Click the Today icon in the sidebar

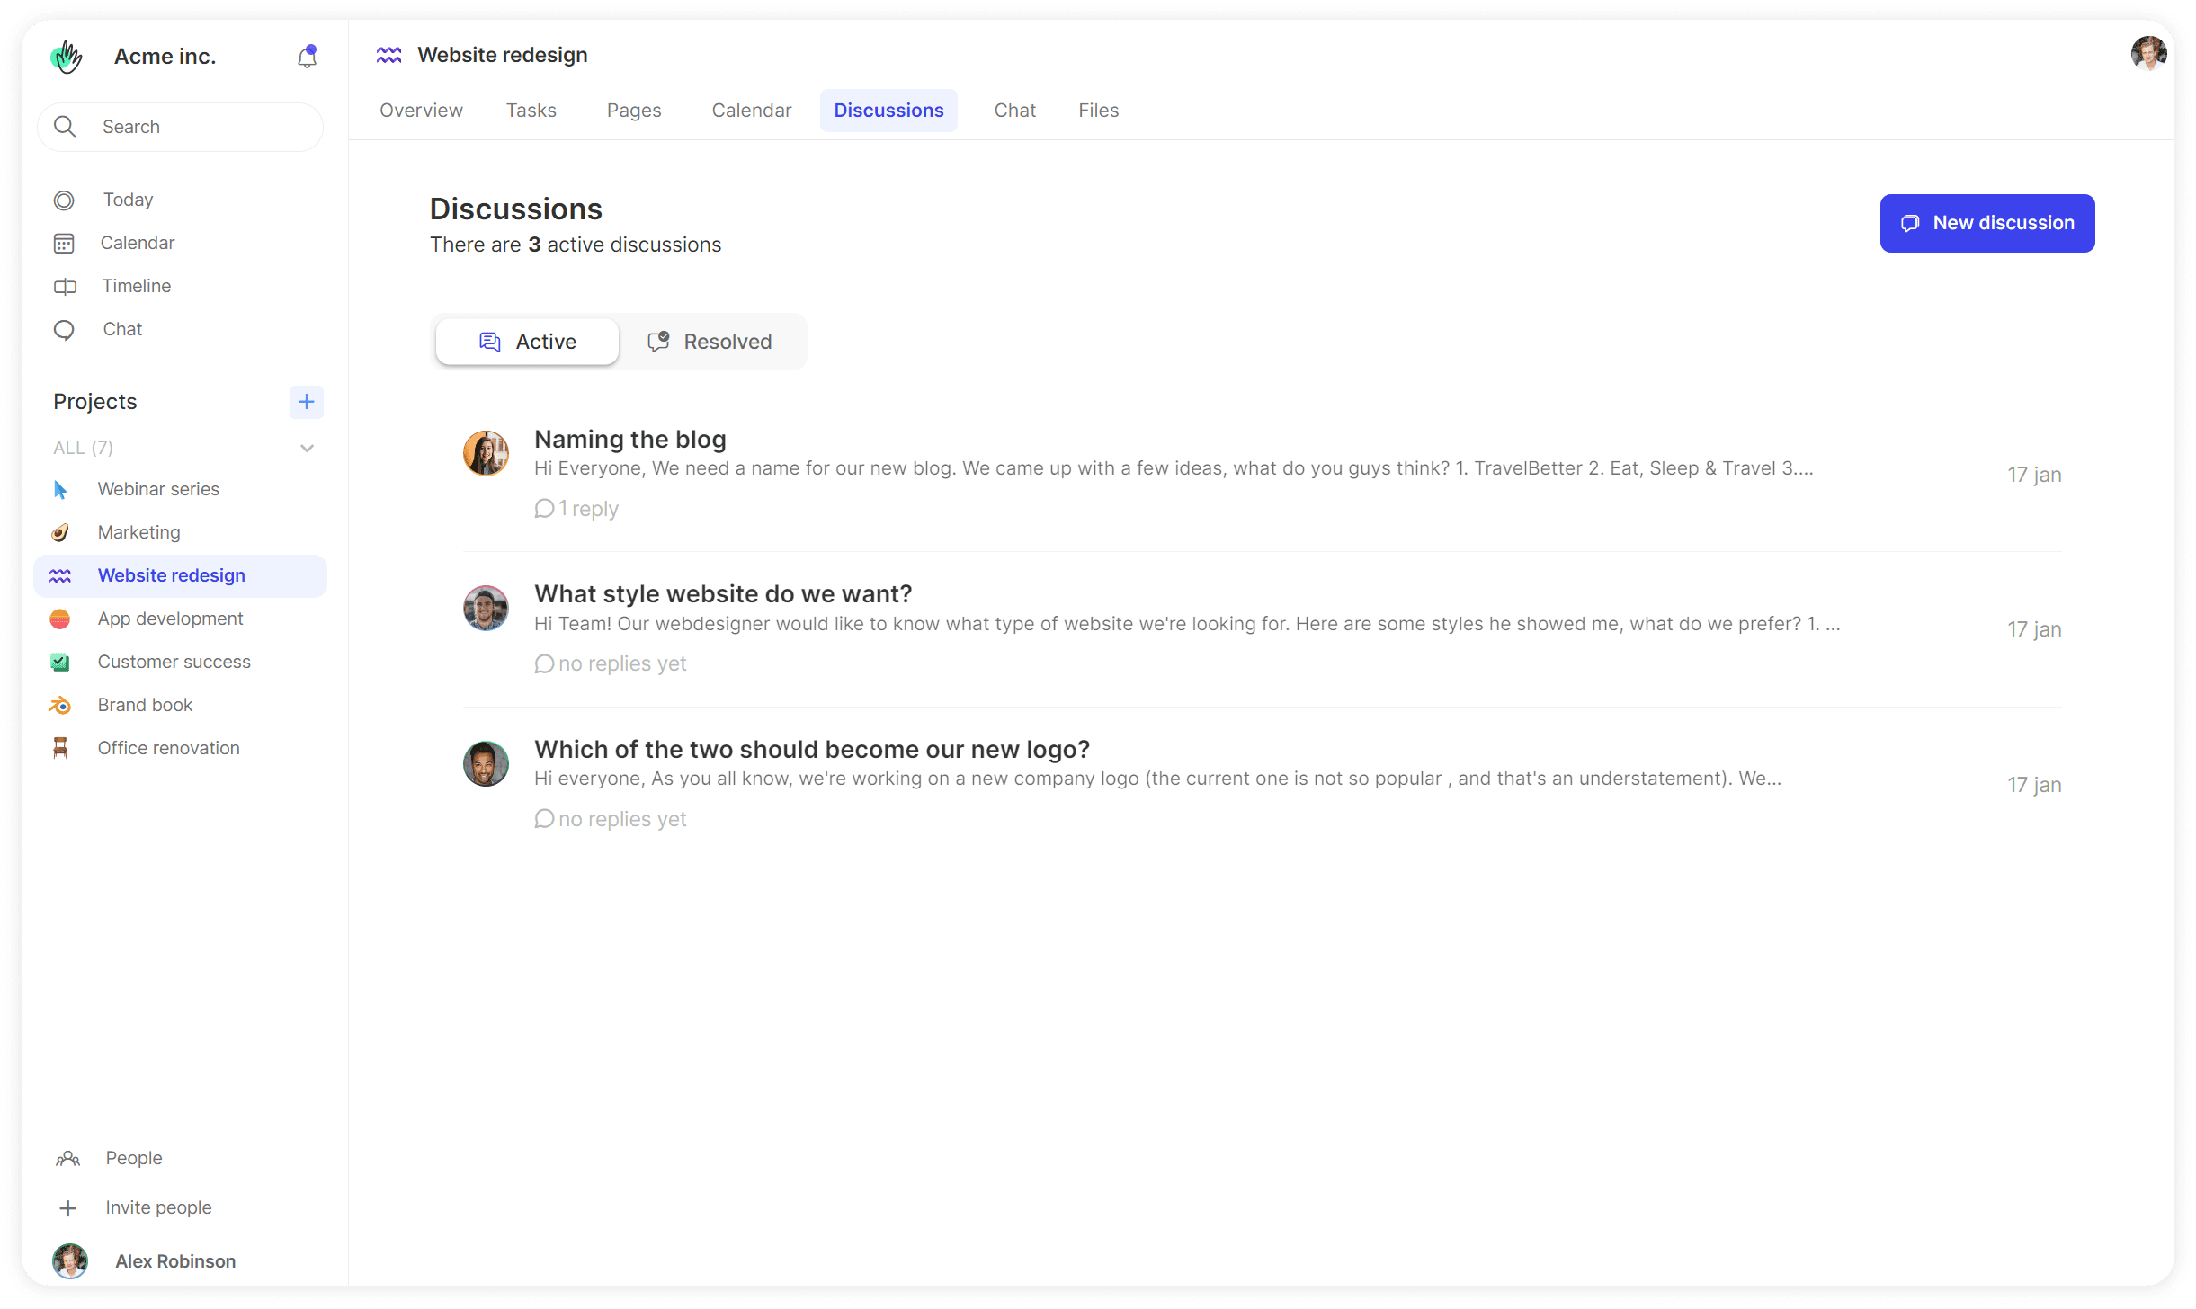pyautogui.click(x=64, y=200)
